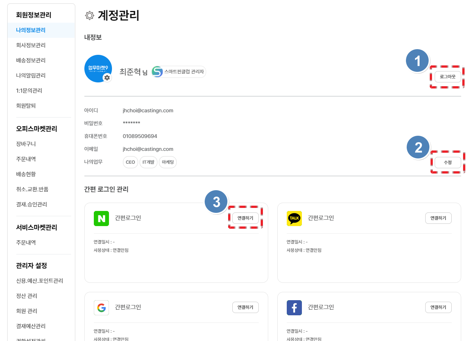Open 회사정보관리 in the sidebar

pyautogui.click(x=31, y=45)
